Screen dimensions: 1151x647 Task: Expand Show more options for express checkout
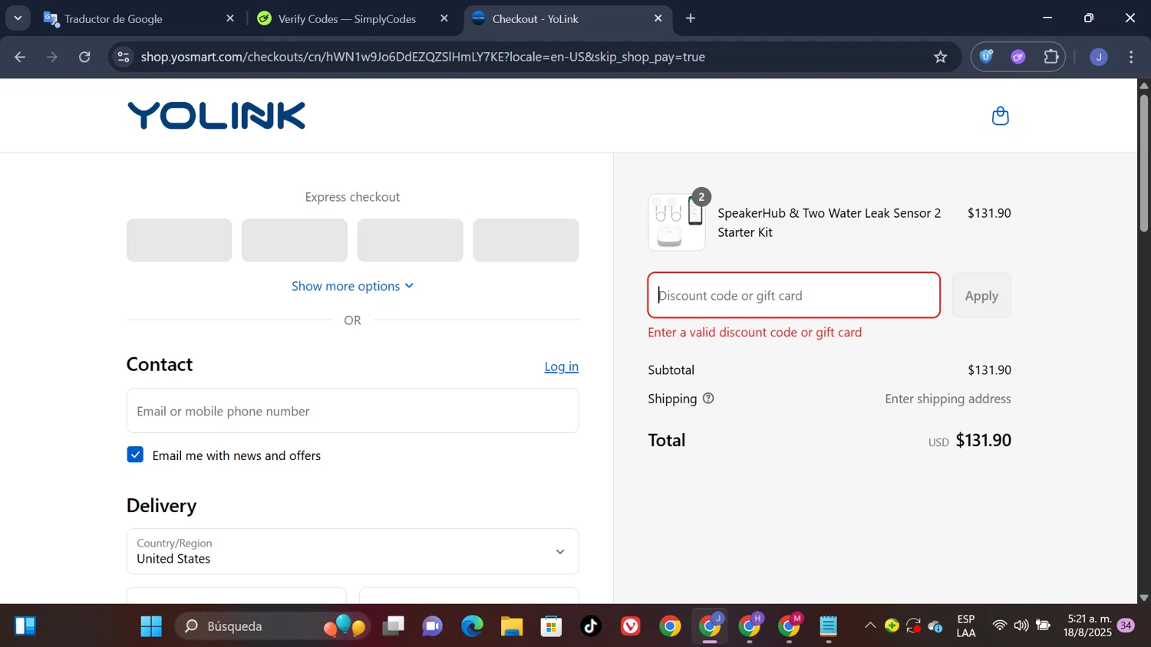352,286
